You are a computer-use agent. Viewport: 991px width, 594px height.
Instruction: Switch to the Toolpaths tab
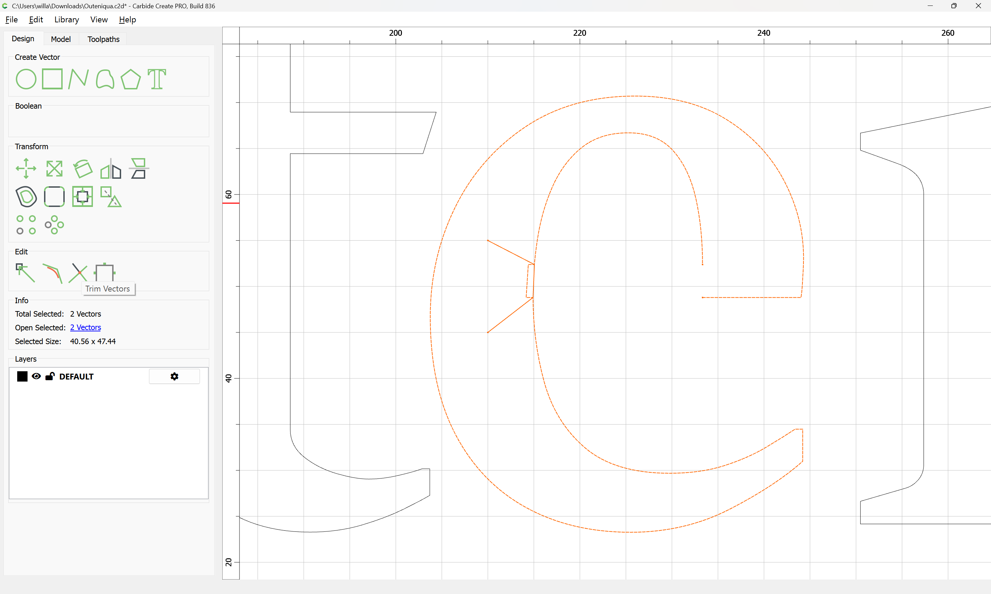(x=103, y=39)
